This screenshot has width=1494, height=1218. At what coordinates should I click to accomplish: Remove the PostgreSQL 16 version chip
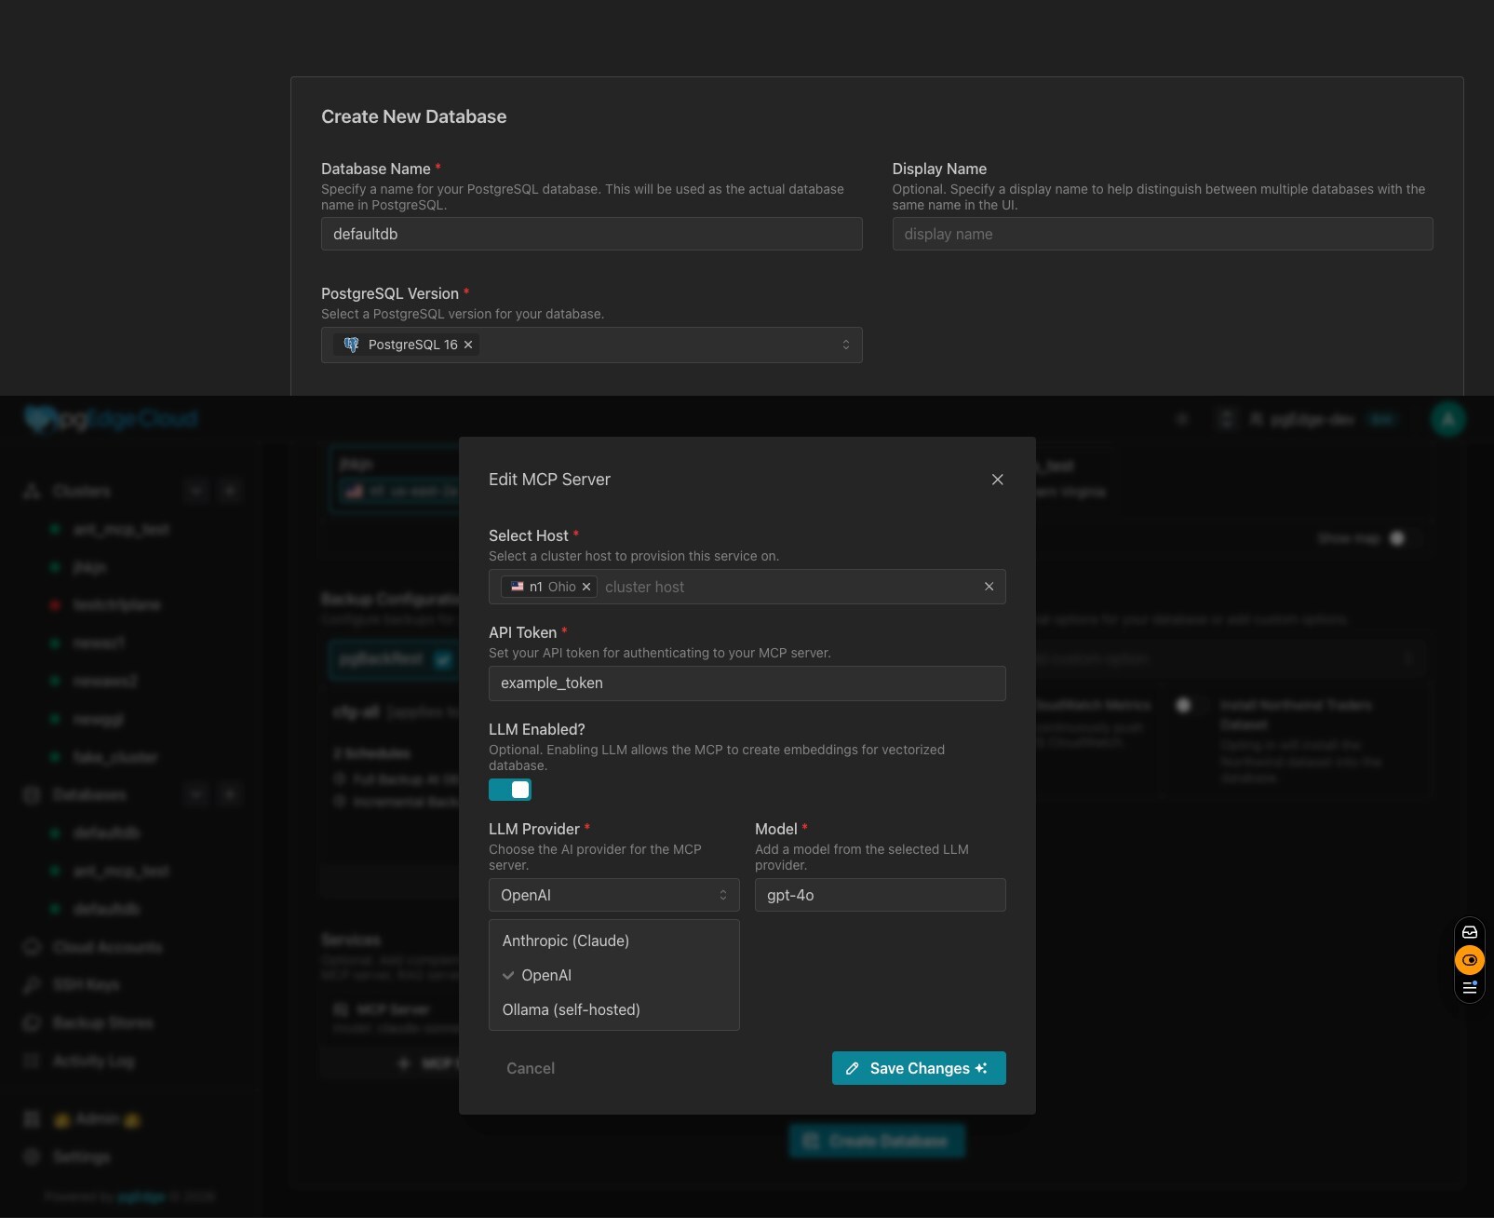[468, 345]
